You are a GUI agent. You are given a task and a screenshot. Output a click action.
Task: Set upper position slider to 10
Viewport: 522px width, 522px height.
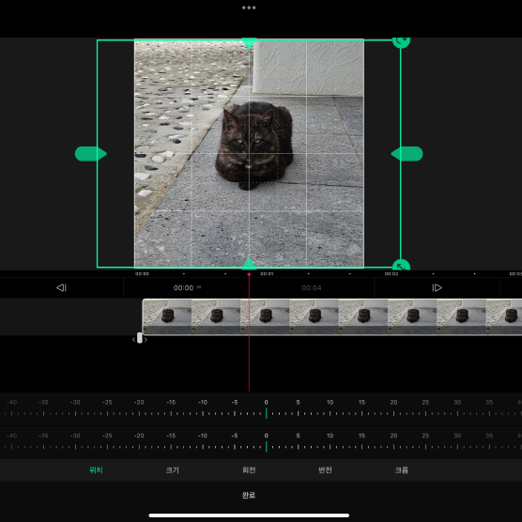(330, 413)
